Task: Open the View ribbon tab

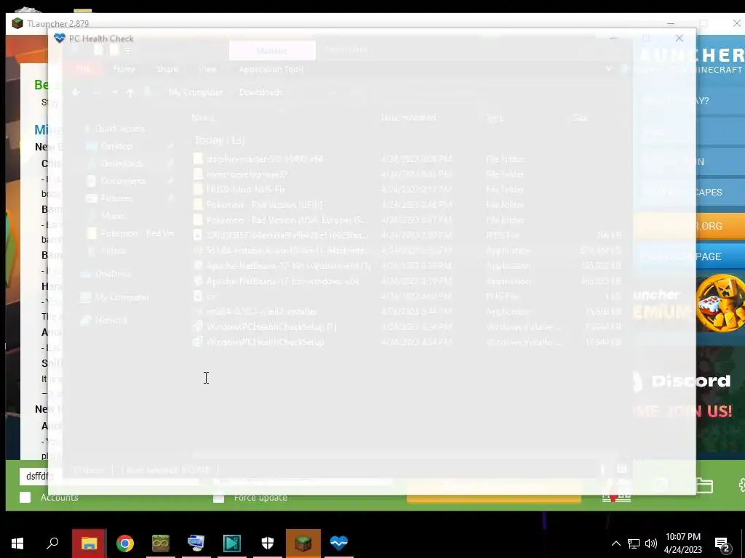Action: tap(207, 69)
